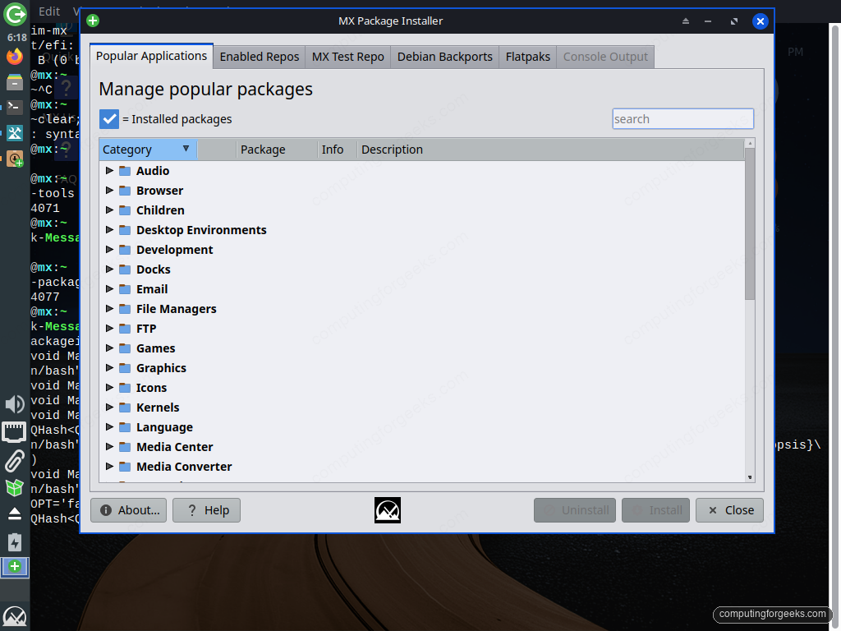Viewport: 841px width, 631px height.
Task: Expand the Browser category
Action: (x=109, y=191)
